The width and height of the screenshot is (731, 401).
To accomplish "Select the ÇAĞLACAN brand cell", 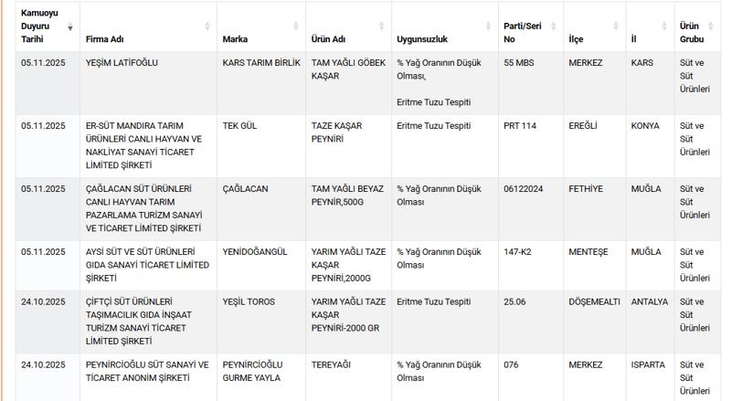I will click(246, 189).
